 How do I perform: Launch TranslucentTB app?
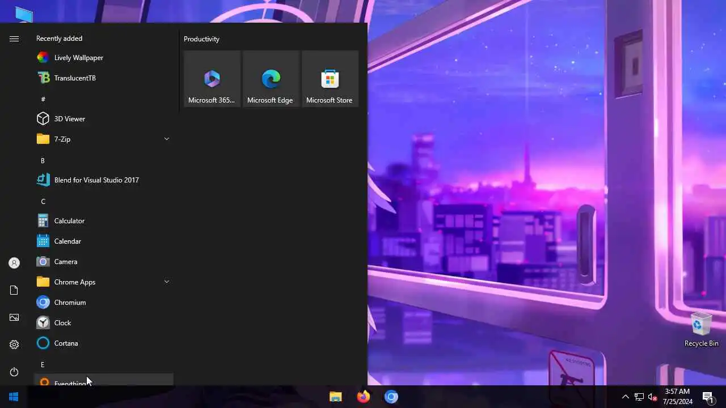point(104,78)
